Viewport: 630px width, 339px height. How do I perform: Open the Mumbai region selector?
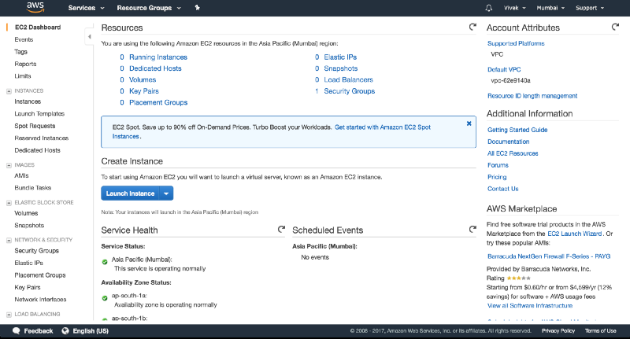[x=550, y=8]
